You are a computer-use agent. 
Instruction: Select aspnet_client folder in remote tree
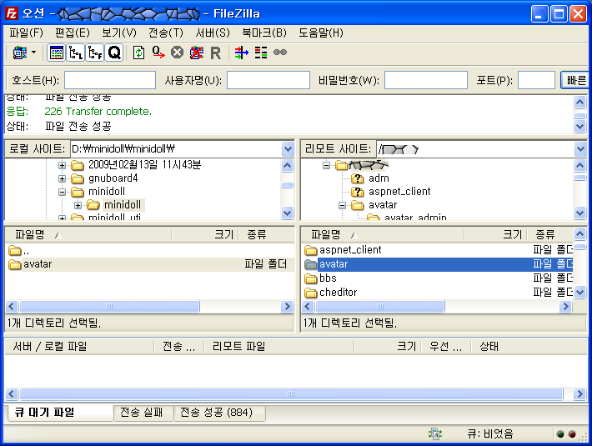coord(399,192)
